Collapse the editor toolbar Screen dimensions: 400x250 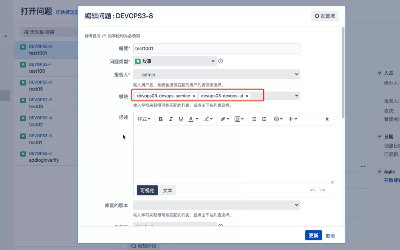(327, 119)
